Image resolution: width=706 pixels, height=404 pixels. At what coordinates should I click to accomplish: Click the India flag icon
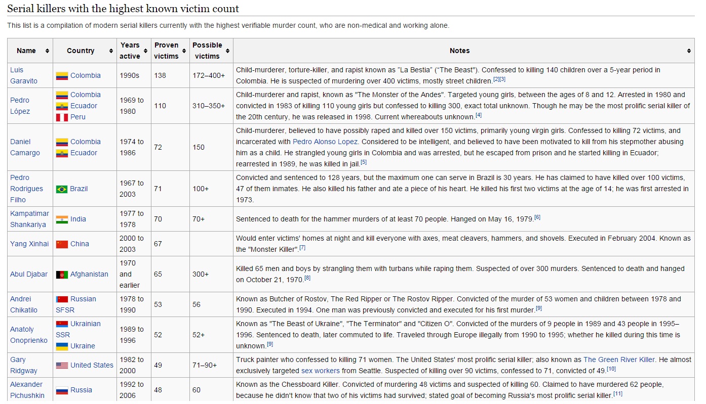62,219
